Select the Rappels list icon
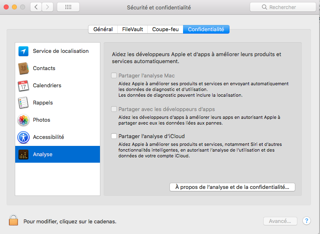This screenshot has width=320, height=234. (x=23, y=103)
